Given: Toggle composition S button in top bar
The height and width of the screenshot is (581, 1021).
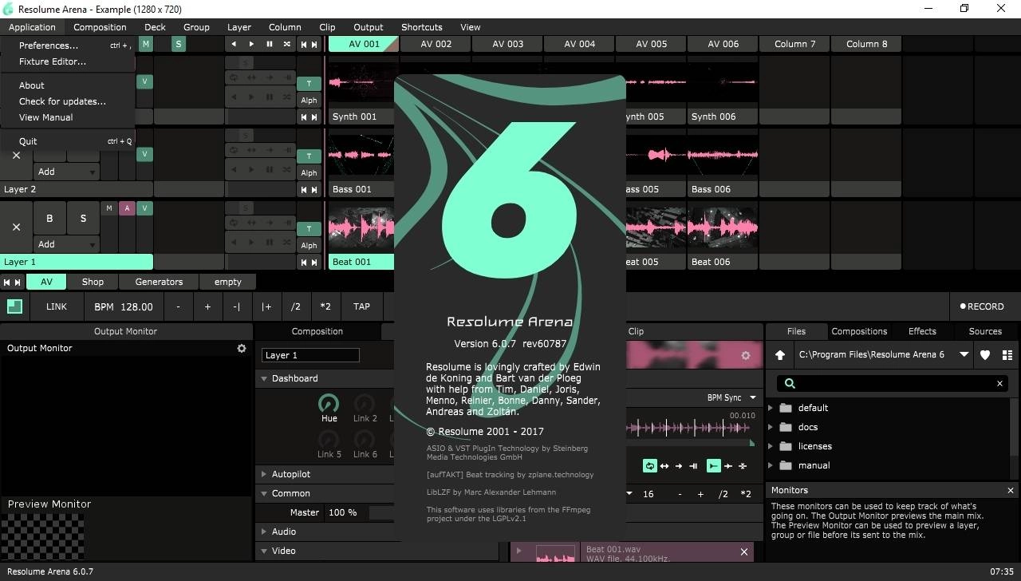Looking at the screenshot, I should pyautogui.click(x=179, y=45).
